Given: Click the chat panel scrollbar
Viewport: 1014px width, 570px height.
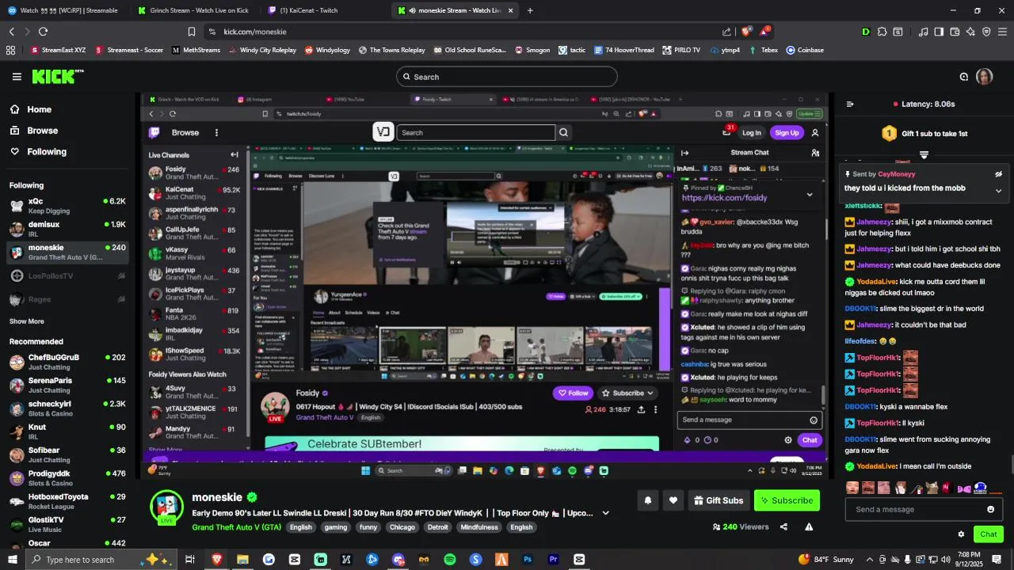Looking at the screenshot, I should click(x=1011, y=465).
